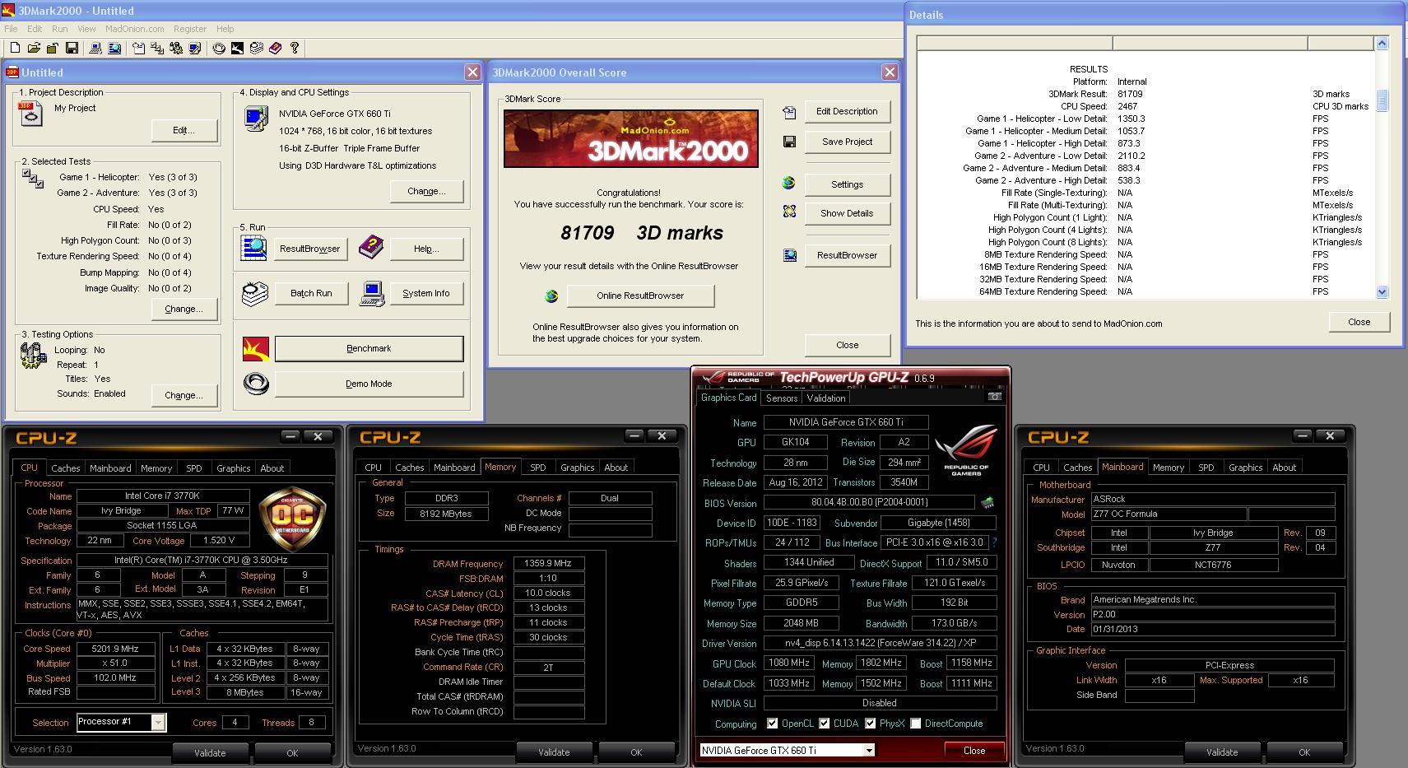Click Change... under Display and CPU Settings
1408x768 pixels.
(426, 192)
